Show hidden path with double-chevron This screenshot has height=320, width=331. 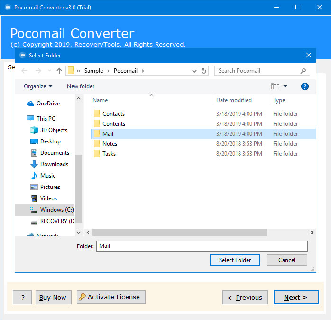(79, 71)
